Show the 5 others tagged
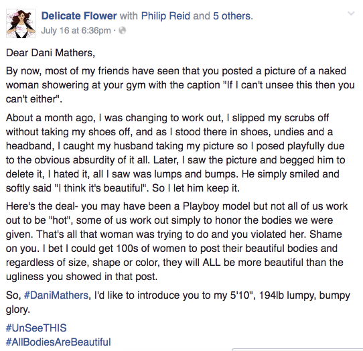 pos(232,16)
